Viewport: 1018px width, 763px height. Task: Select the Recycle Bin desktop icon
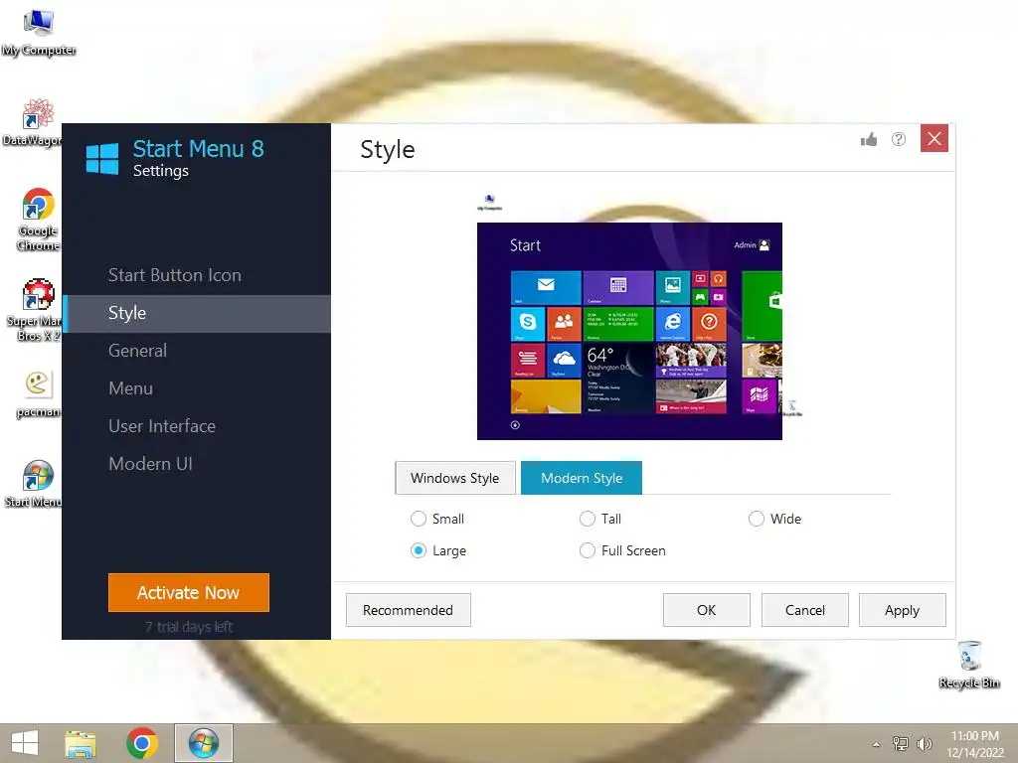pyautogui.click(x=969, y=665)
